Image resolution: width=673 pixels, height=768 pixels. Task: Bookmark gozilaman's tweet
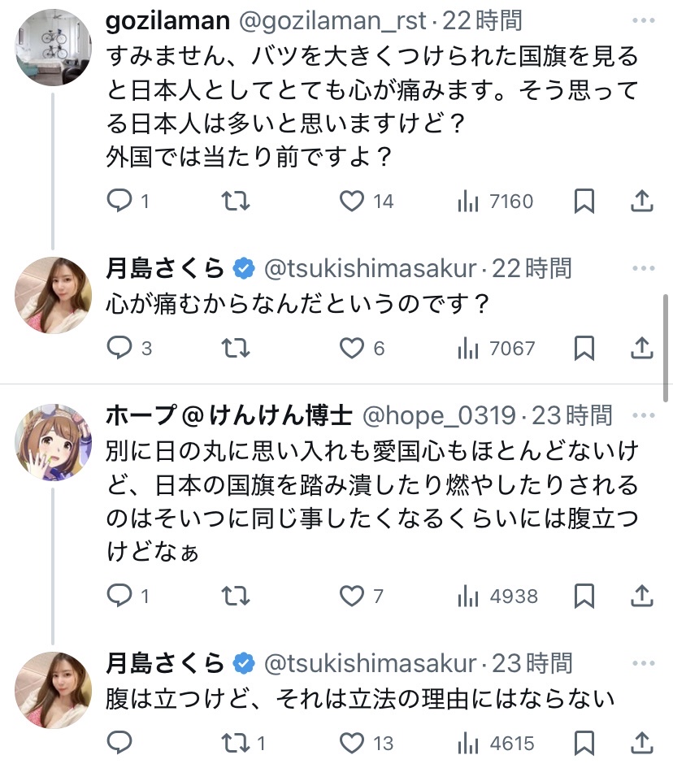pos(584,201)
